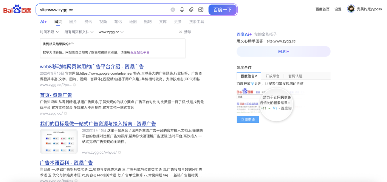Click URL www.zygg.cc/?p=...
The height and width of the screenshot is (182, 387).
pyautogui.click(x=56, y=85)
